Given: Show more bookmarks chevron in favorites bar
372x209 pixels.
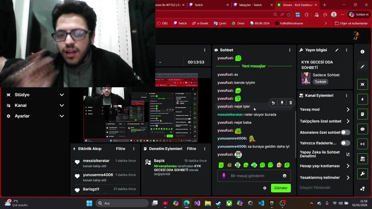Looking at the screenshot, I should pyautogui.click(x=326, y=23).
